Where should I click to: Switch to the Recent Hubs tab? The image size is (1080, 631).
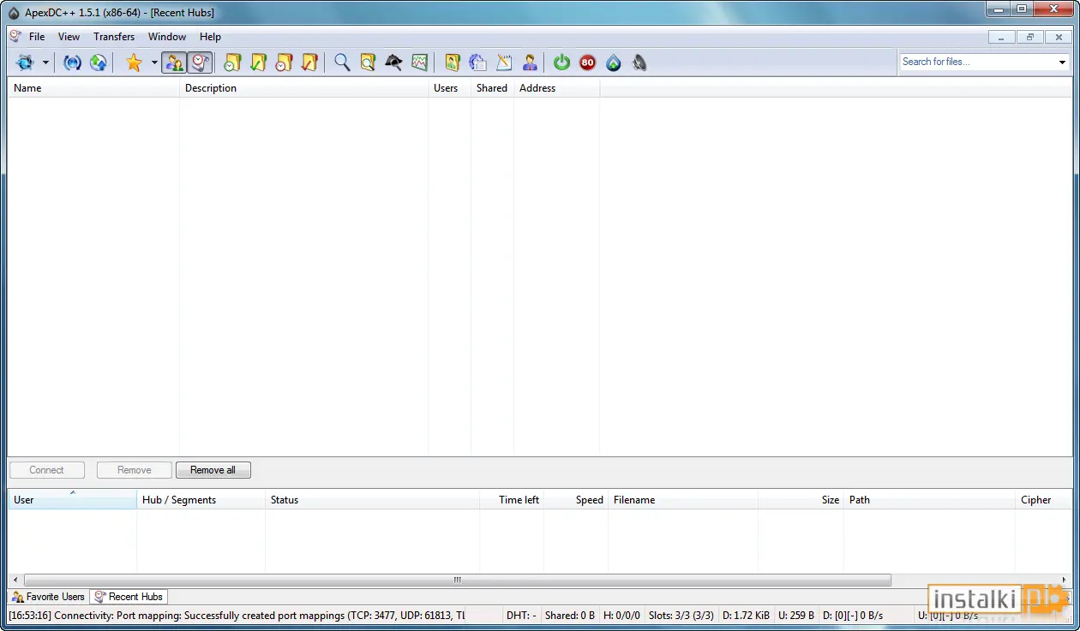click(129, 597)
